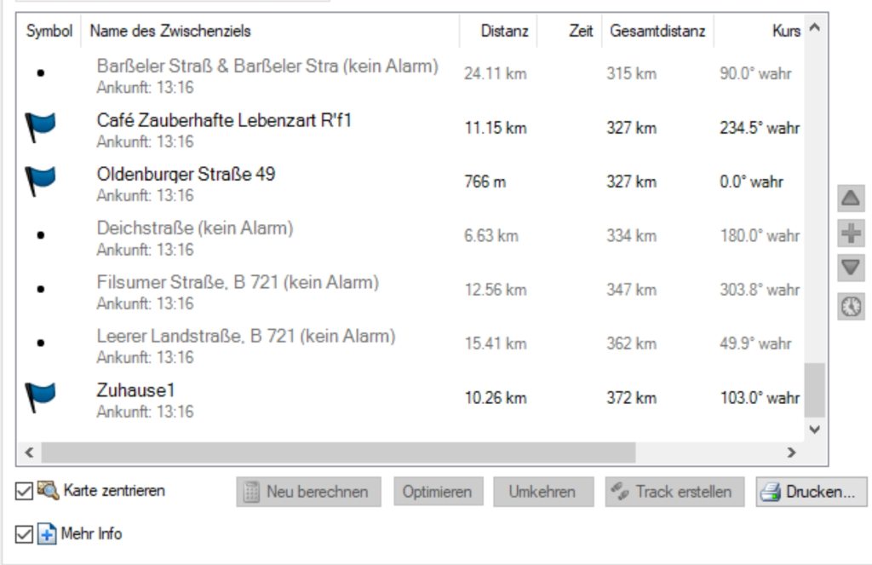
Task: Click the flag icon for Café Zauberhafte Lebenzart
Action: 40,128
